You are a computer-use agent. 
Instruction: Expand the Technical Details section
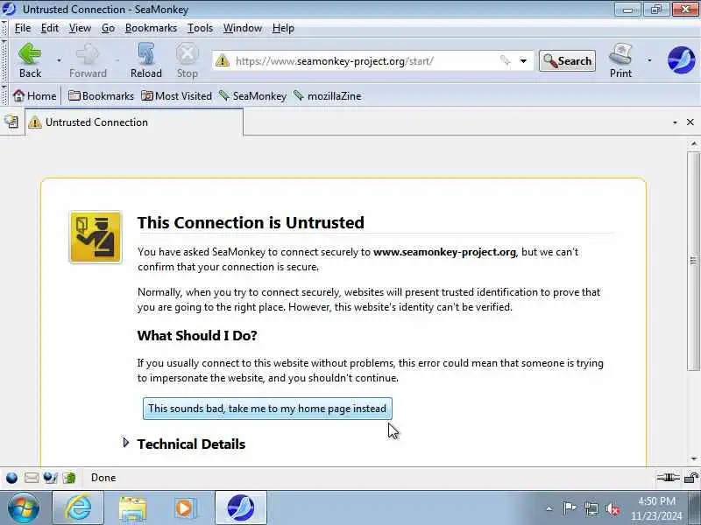point(126,443)
